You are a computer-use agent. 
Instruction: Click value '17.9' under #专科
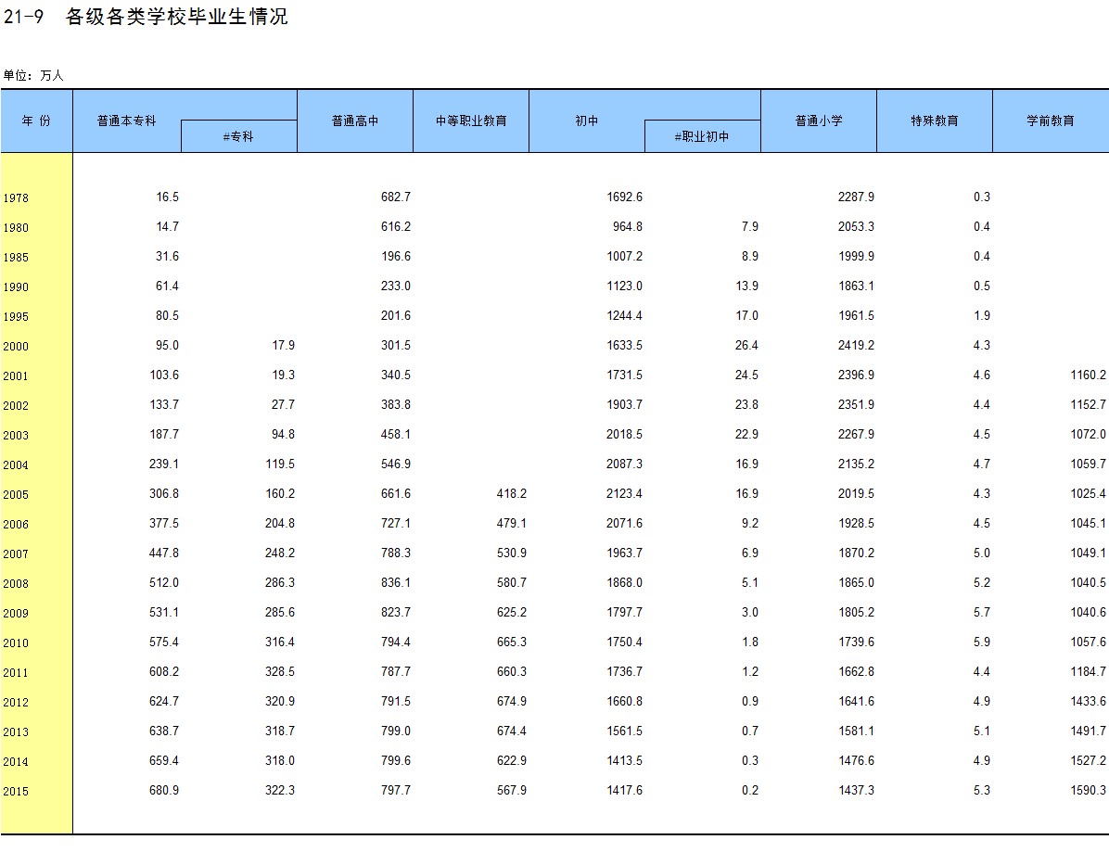284,346
